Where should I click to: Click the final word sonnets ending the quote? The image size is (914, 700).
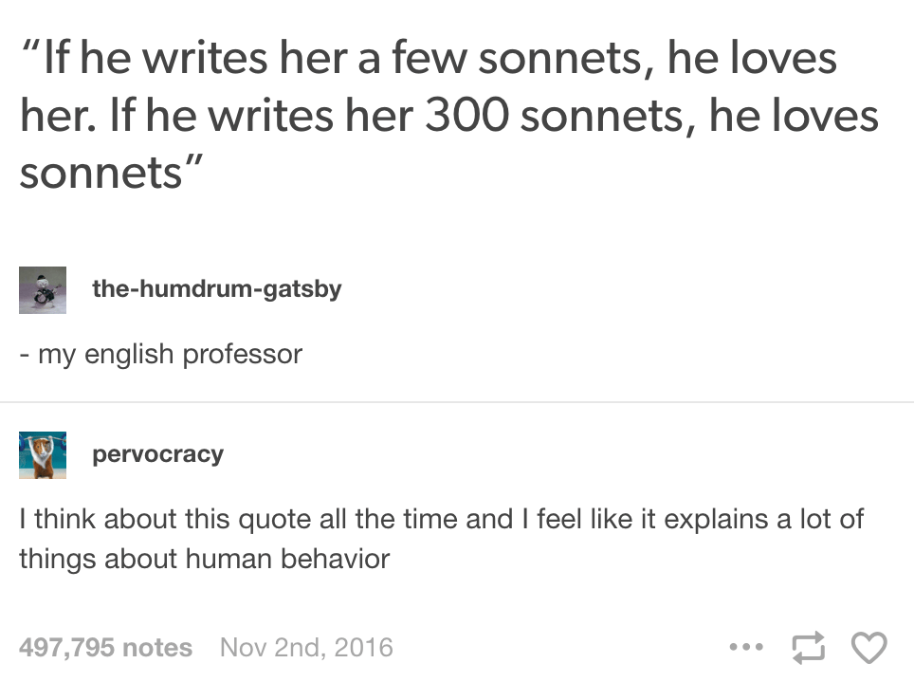(101, 173)
